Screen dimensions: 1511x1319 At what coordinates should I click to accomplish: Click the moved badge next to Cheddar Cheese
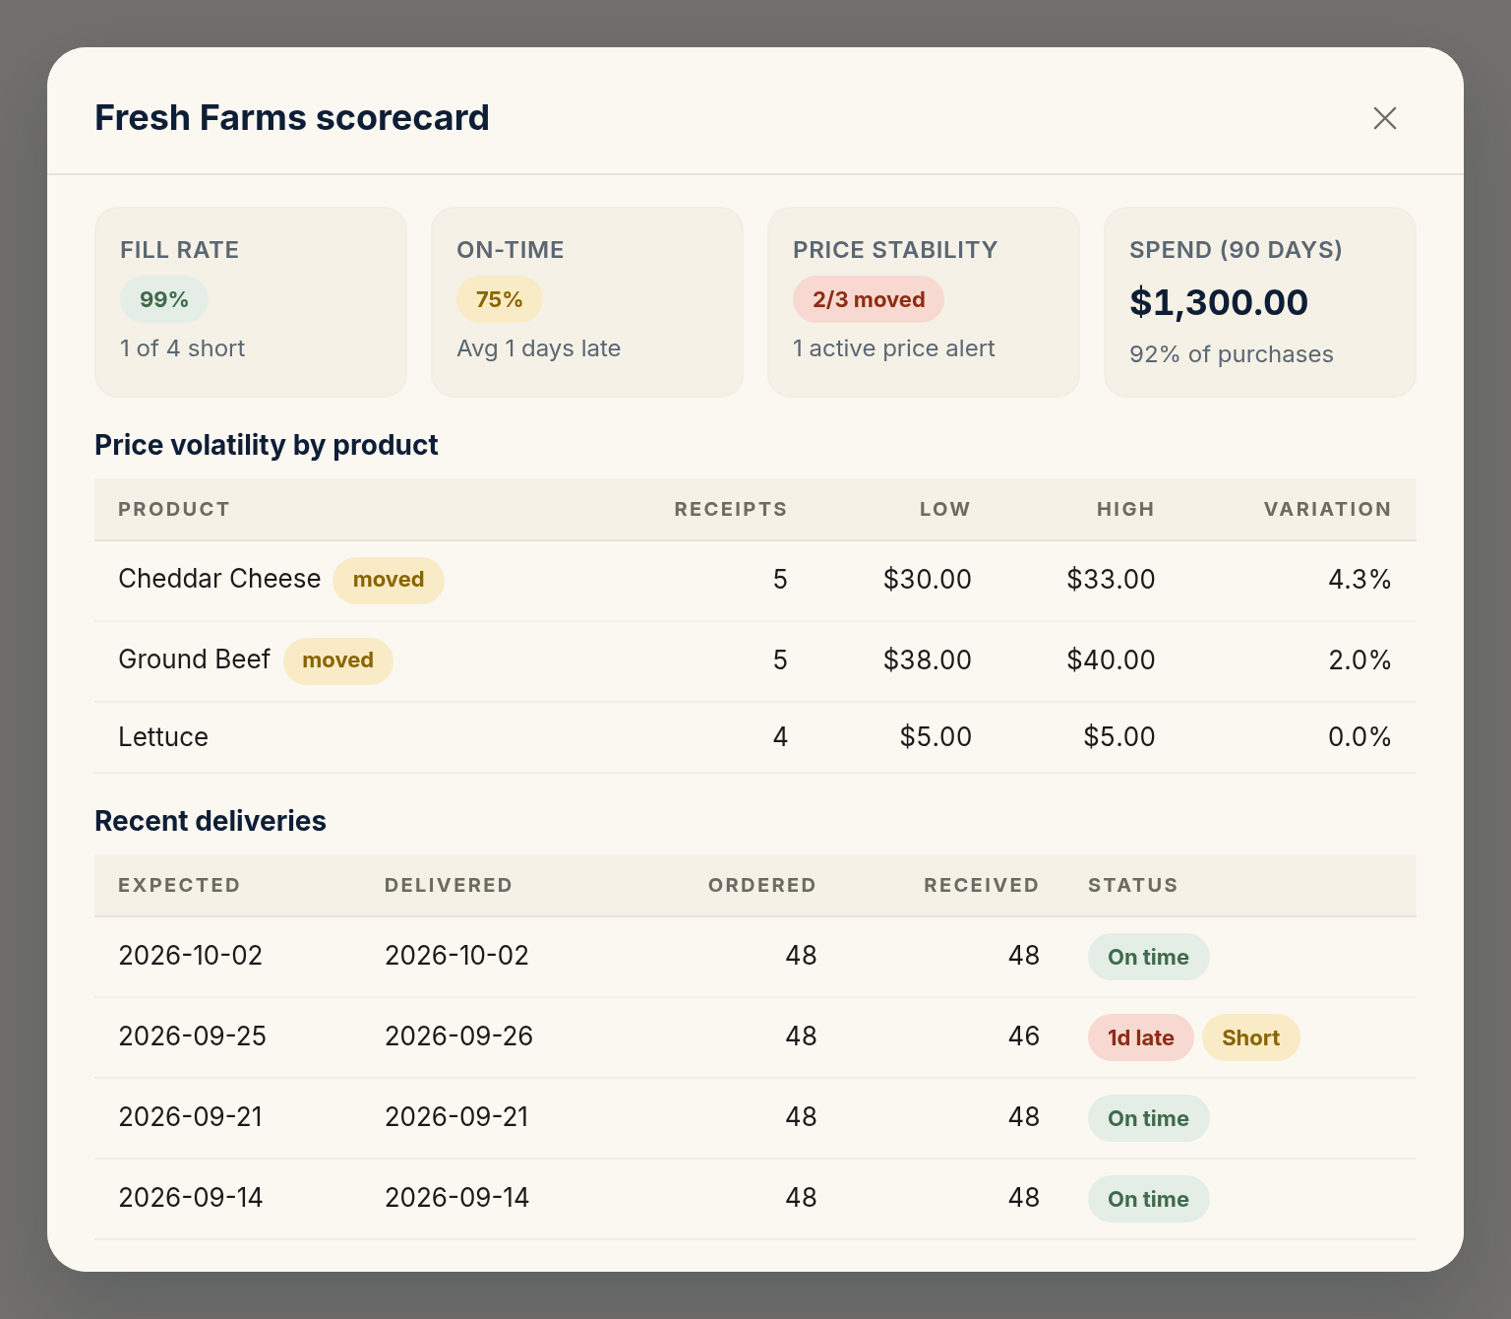(389, 580)
